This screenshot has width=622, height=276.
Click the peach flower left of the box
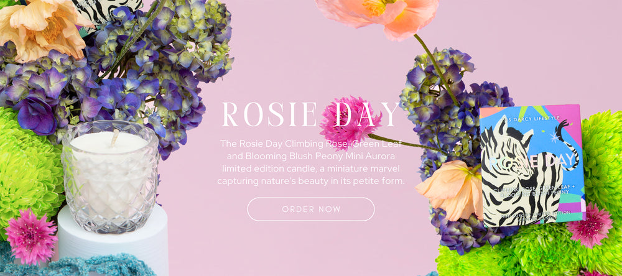tap(450, 190)
